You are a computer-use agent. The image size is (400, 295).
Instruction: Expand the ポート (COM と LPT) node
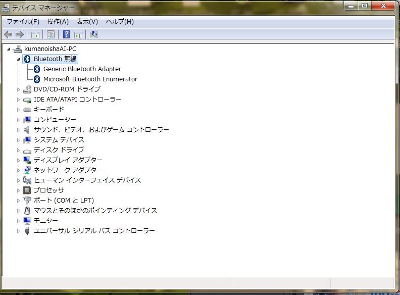point(18,201)
